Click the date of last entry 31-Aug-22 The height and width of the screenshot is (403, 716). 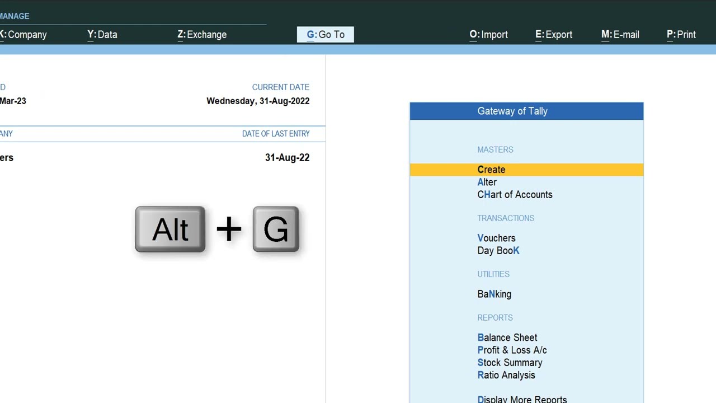287,157
